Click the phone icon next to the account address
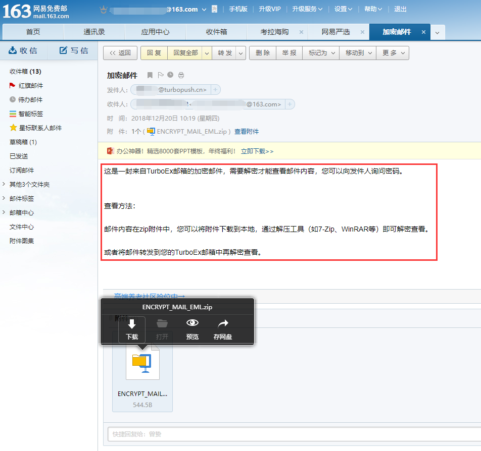The height and width of the screenshot is (451, 481). 214,9
